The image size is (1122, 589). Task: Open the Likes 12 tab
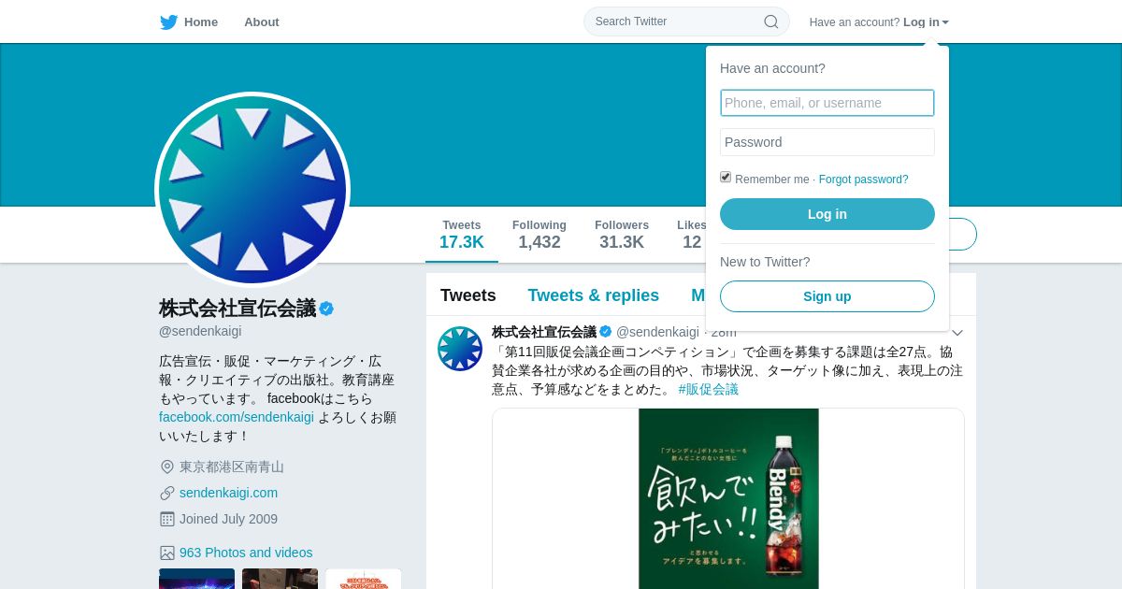(x=691, y=236)
